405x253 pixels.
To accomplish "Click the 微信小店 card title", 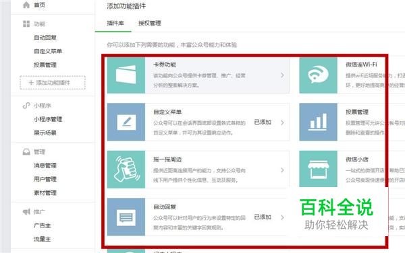I will click(357, 159).
